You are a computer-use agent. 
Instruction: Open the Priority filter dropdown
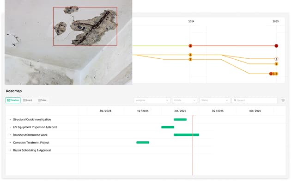pos(185,100)
